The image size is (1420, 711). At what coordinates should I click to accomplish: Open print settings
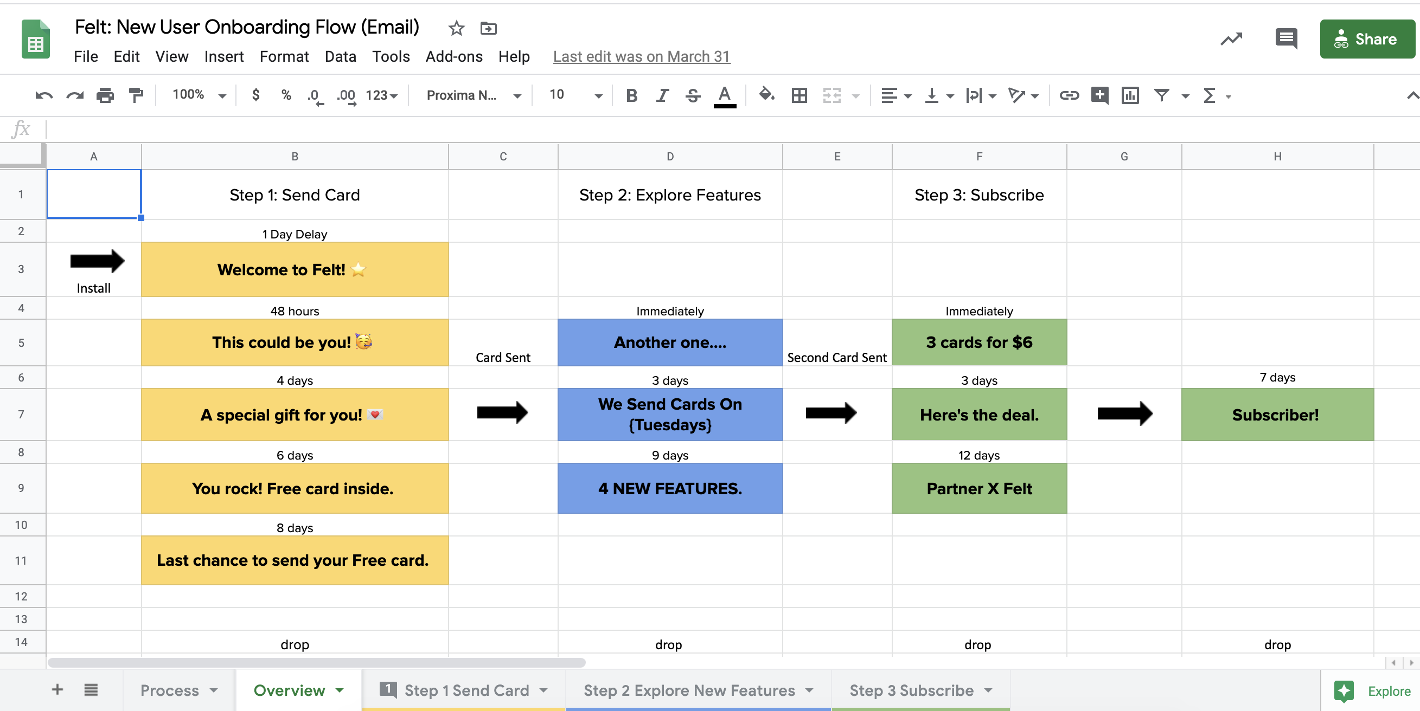(105, 95)
